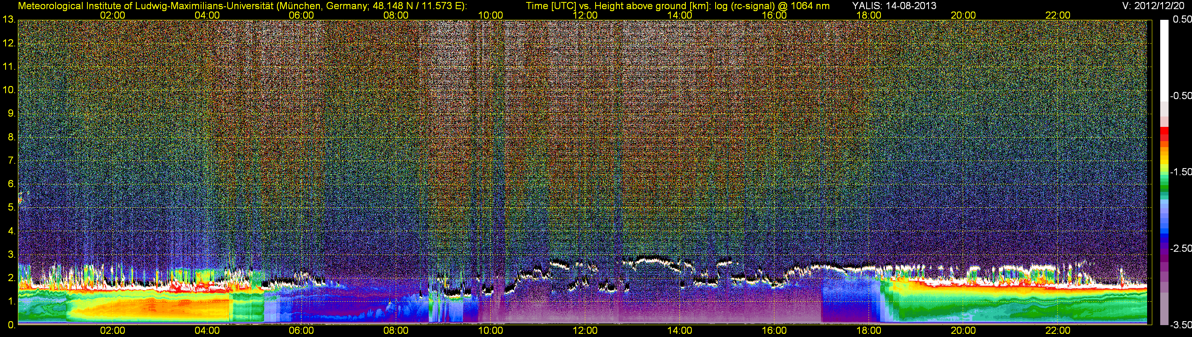This screenshot has width=1192, height=337.
Task: Click the "13." height axis label
Action: tap(9, 20)
